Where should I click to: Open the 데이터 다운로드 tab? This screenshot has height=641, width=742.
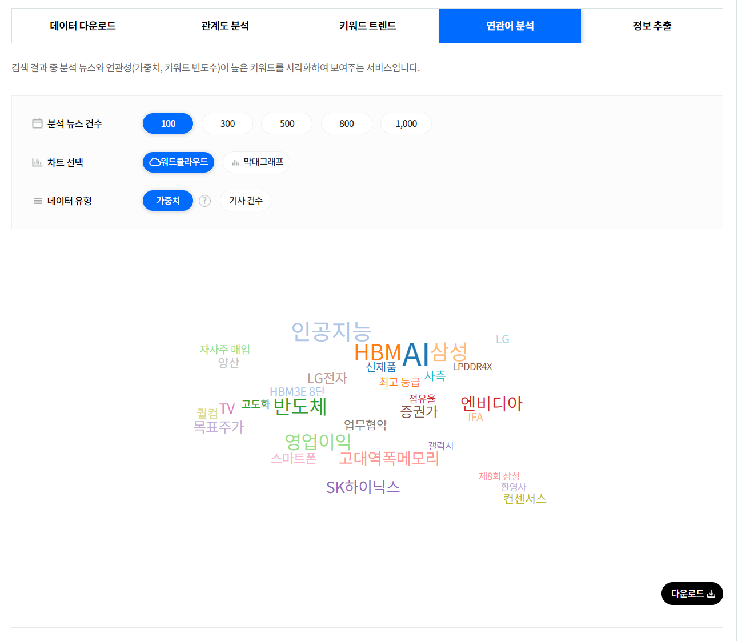pos(83,26)
